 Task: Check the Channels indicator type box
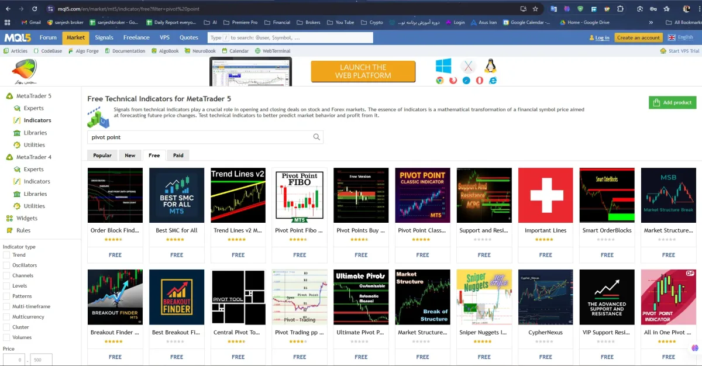pos(6,275)
